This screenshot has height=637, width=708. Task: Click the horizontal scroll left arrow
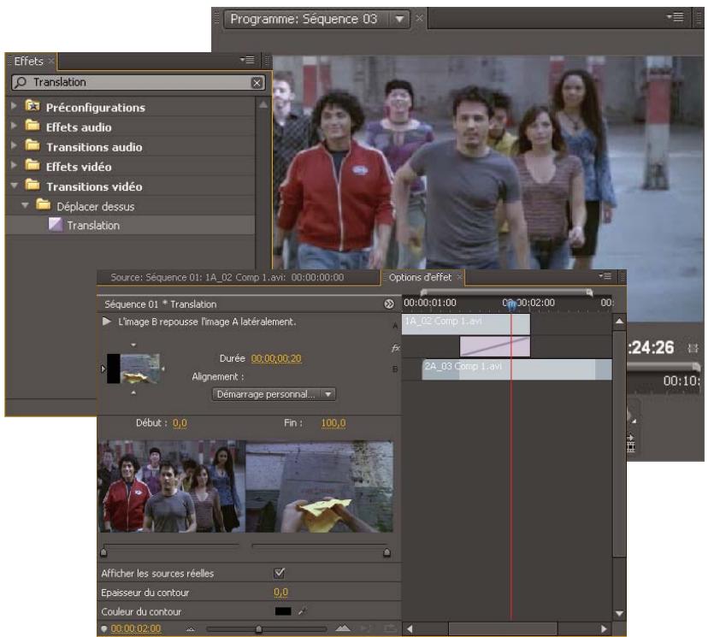(410, 628)
